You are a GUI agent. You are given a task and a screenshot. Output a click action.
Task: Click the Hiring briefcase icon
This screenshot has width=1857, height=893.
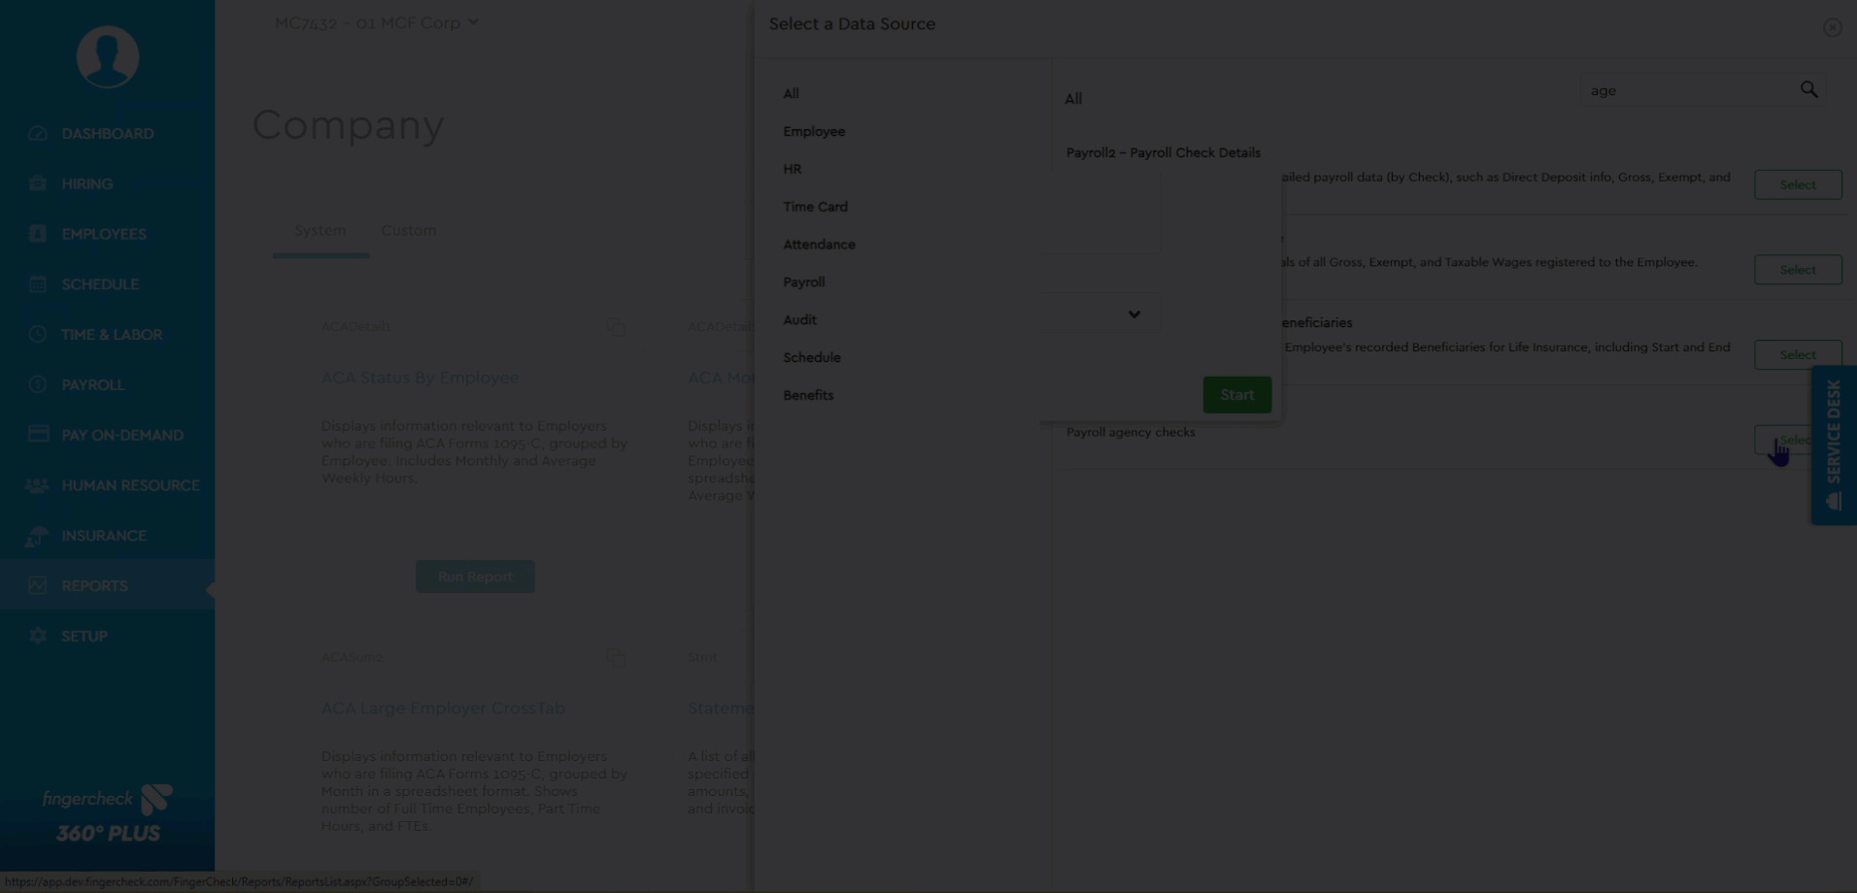click(x=38, y=184)
